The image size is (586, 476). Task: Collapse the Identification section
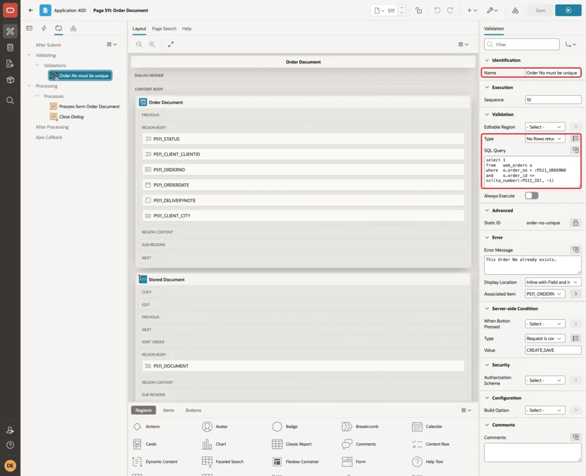tap(487, 60)
